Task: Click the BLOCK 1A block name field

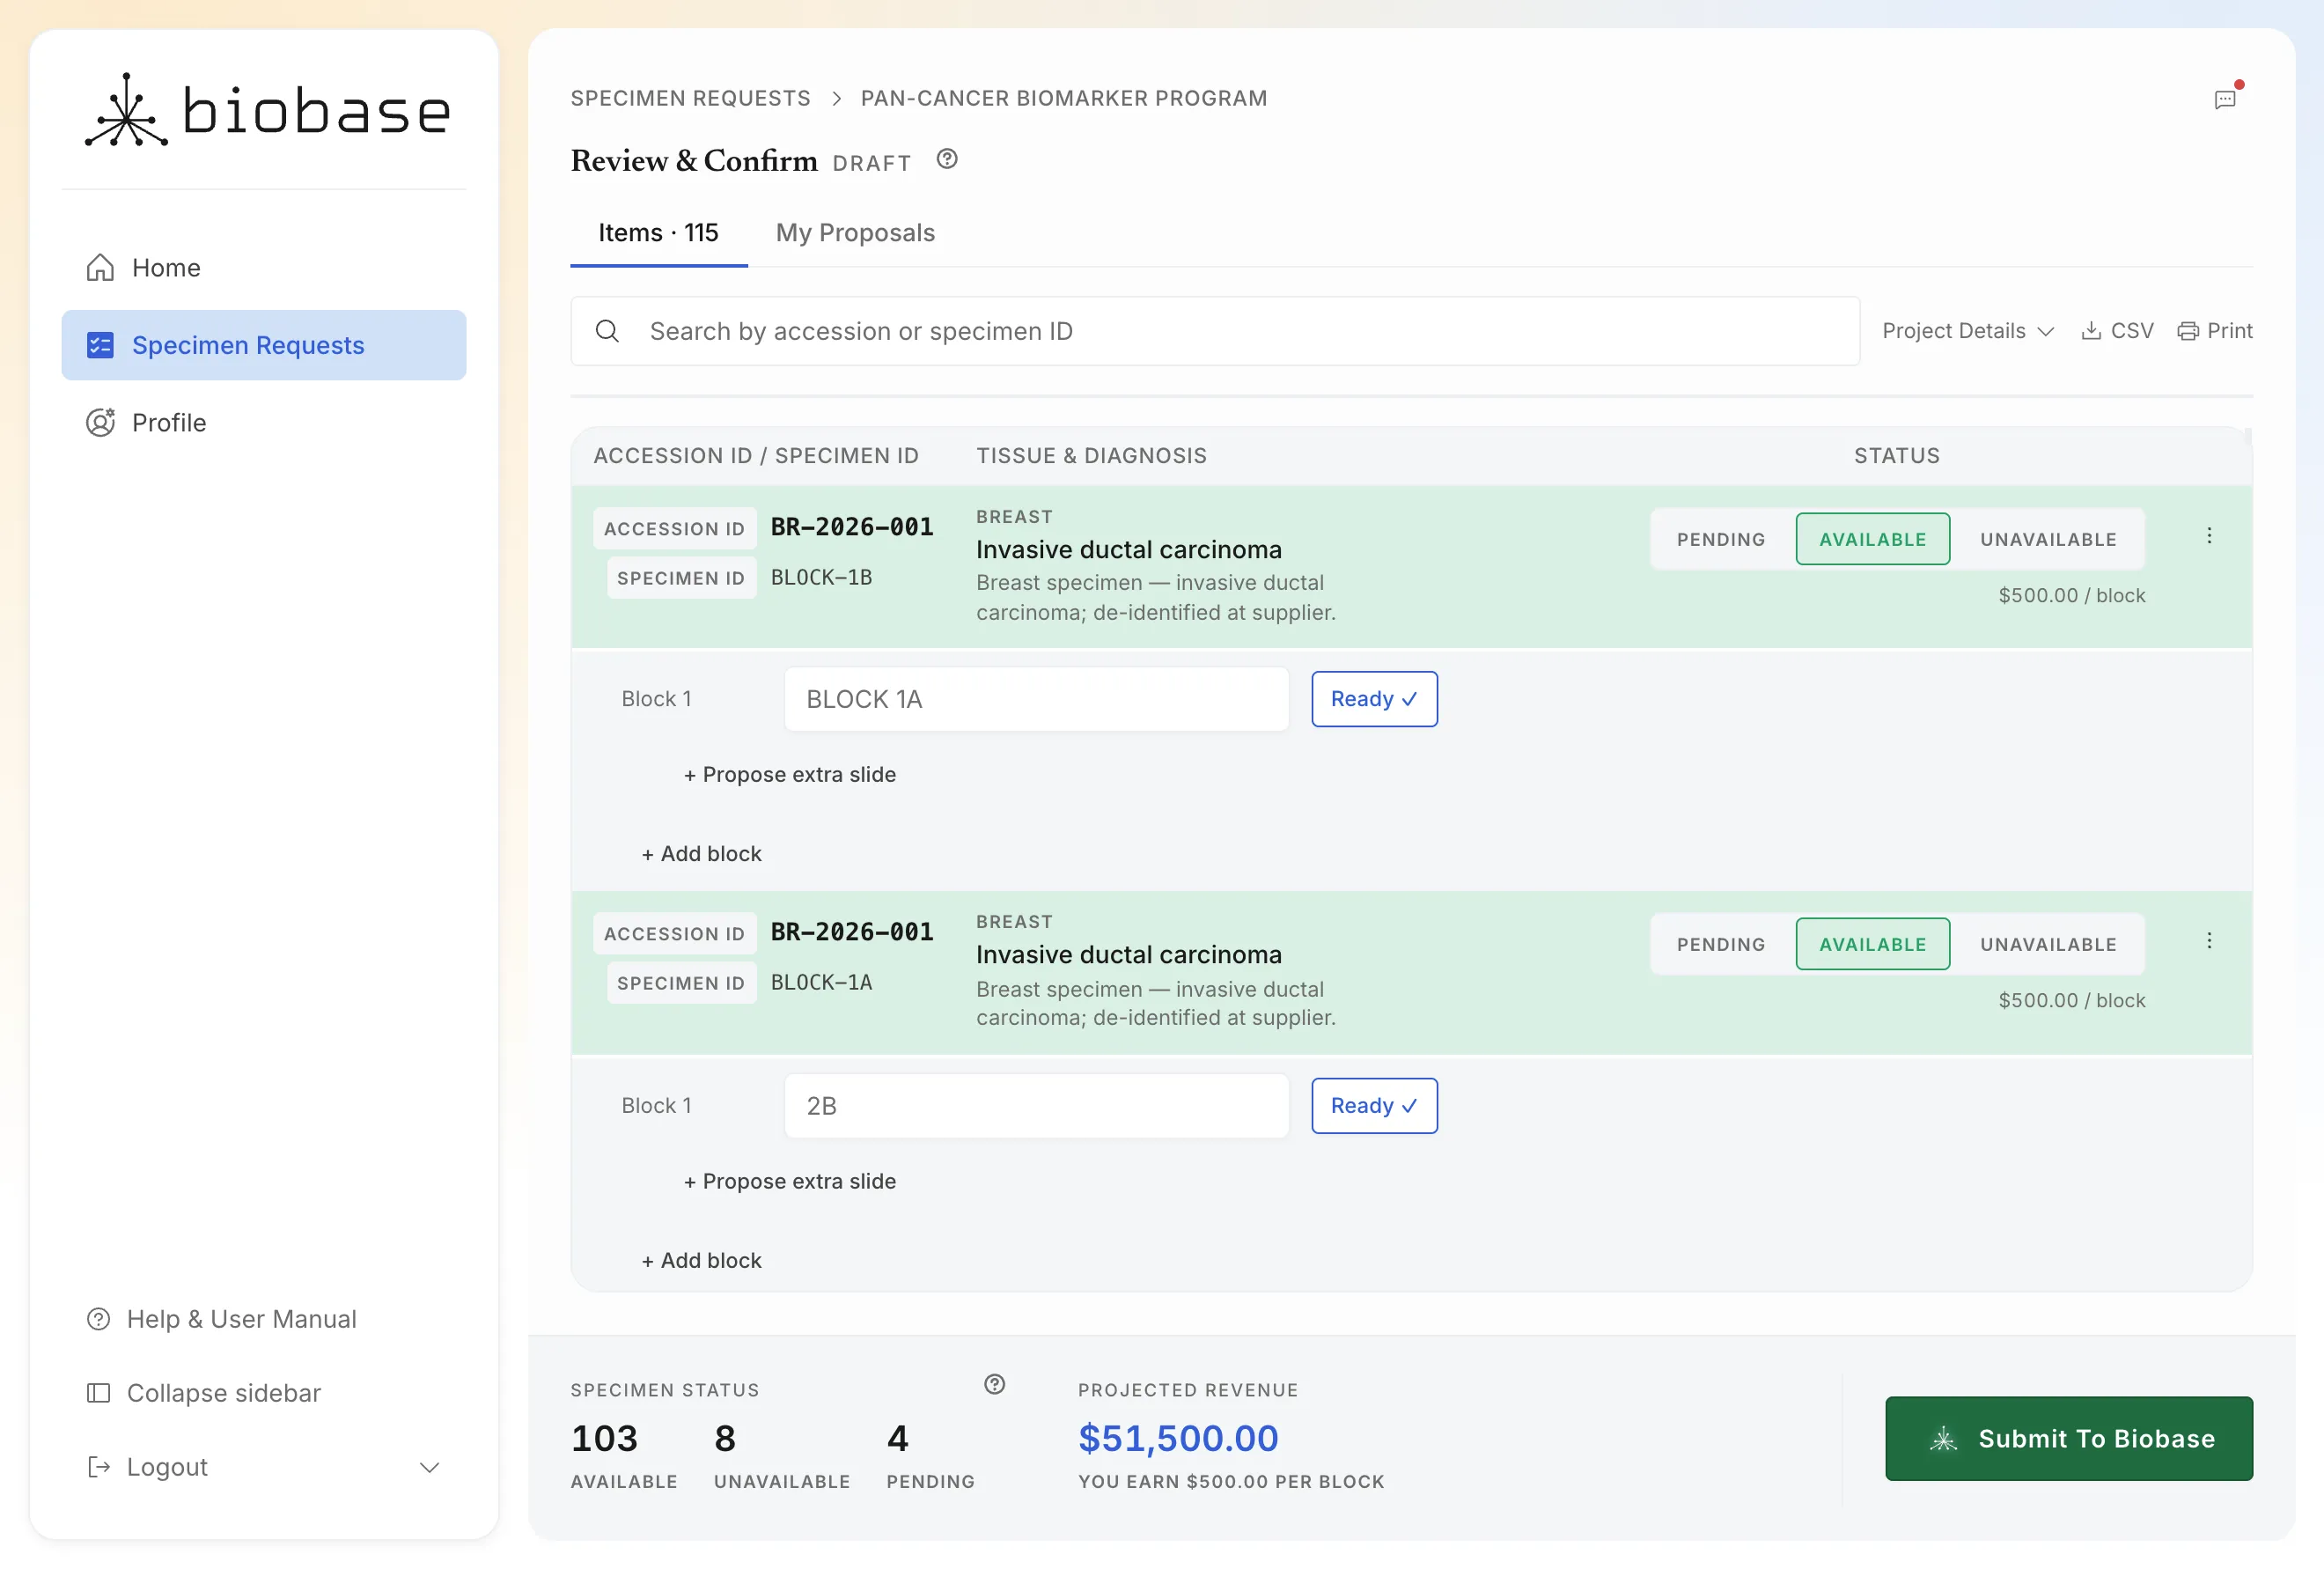Action: (x=1036, y=699)
